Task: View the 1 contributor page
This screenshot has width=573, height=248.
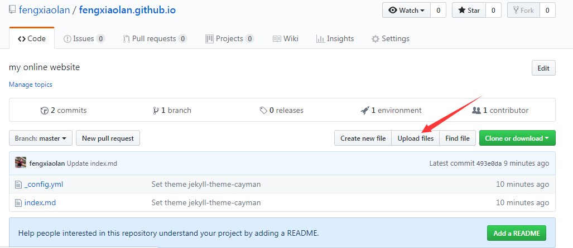Action: coord(500,110)
